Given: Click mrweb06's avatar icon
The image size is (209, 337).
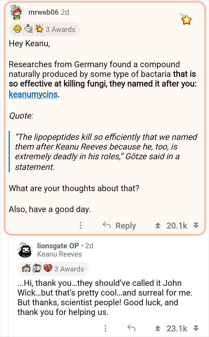Looking at the screenshot, I should [17, 13].
